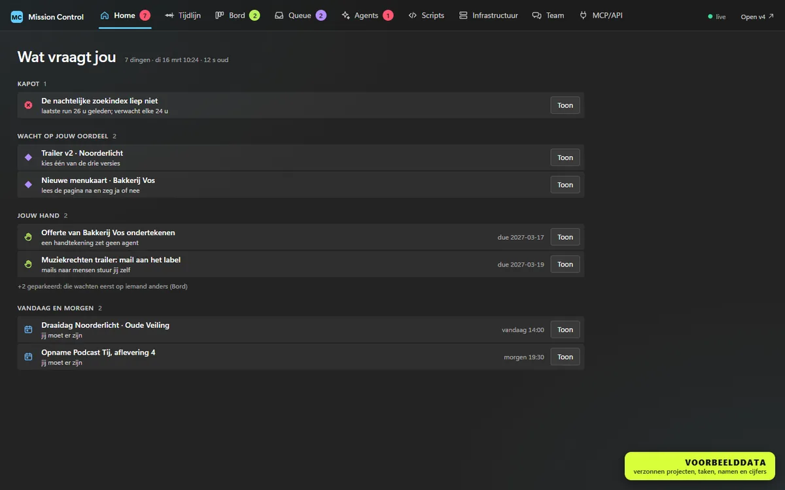Click the hand icon for Muziekrechten trailer
This screenshot has width=785, height=490.
coord(28,265)
